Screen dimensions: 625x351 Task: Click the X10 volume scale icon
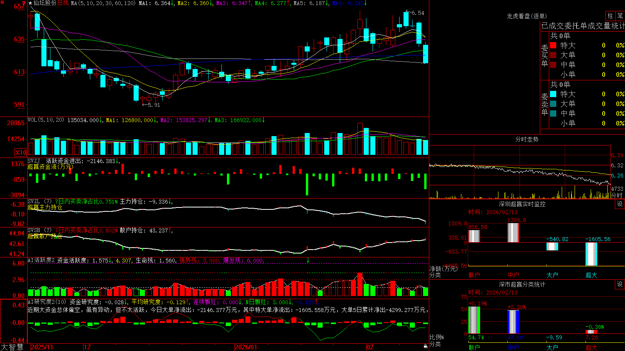click(21, 152)
